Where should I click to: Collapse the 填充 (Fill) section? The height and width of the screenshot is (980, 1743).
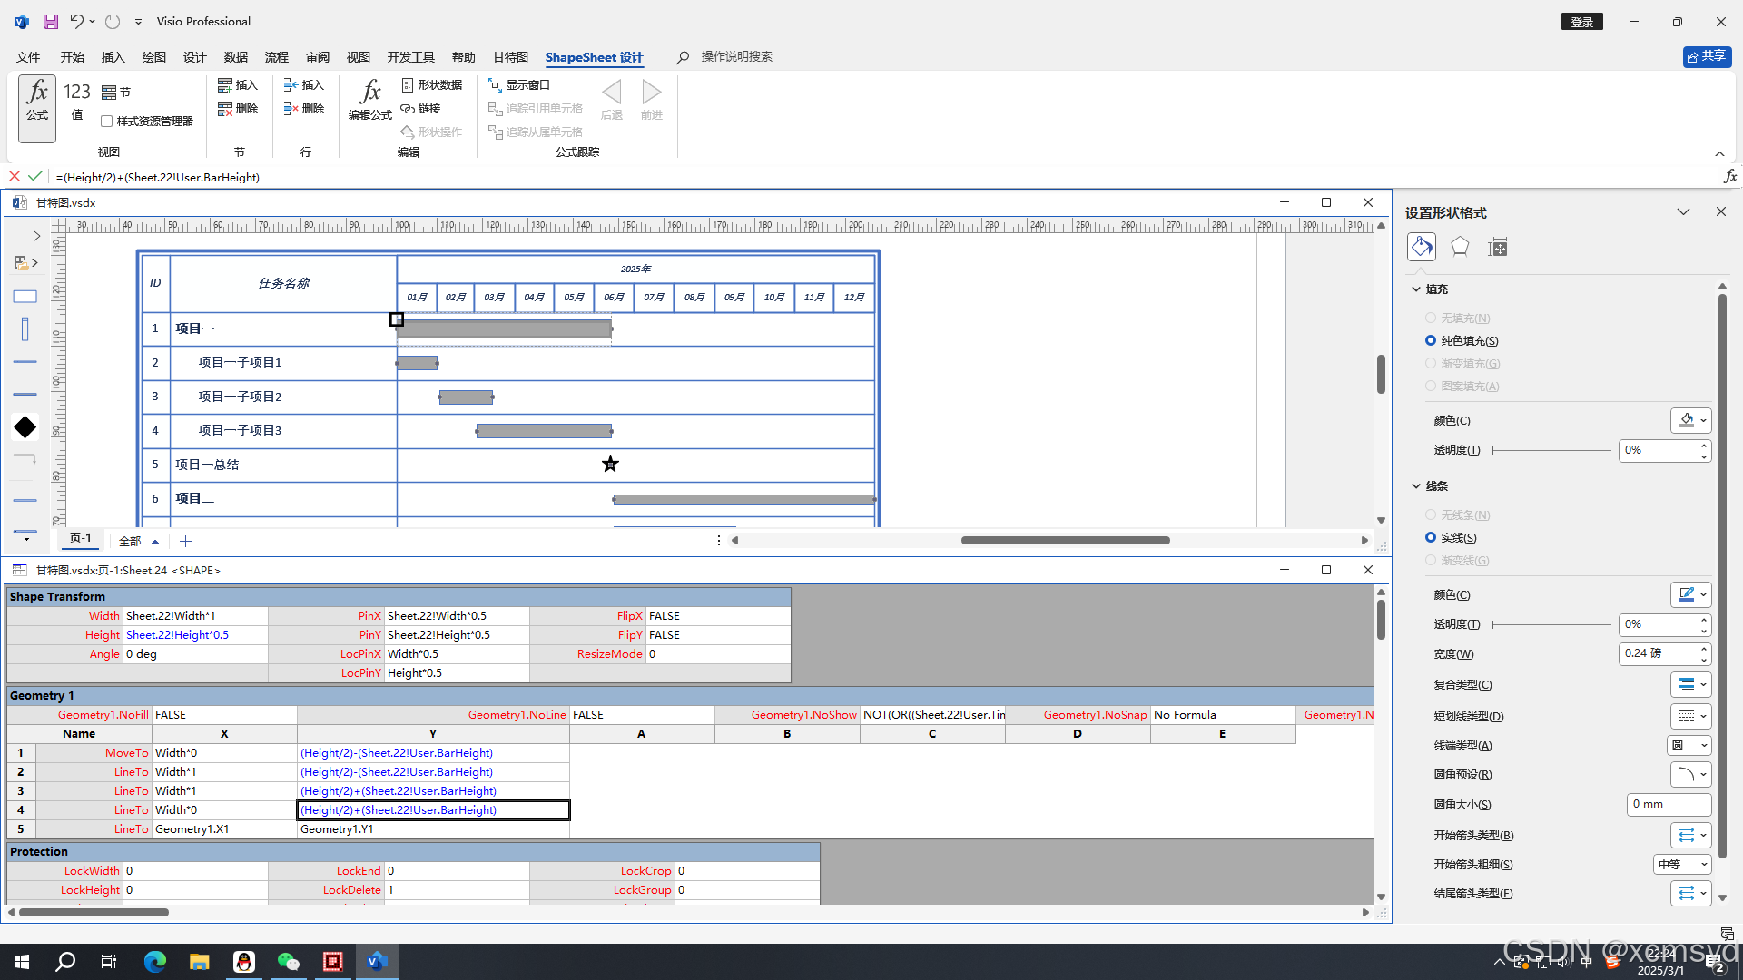tap(1416, 289)
